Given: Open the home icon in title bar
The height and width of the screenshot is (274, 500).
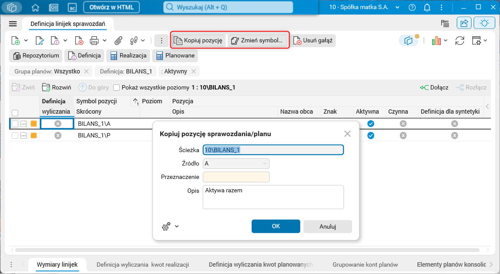Looking at the screenshot, I should point(35,7).
